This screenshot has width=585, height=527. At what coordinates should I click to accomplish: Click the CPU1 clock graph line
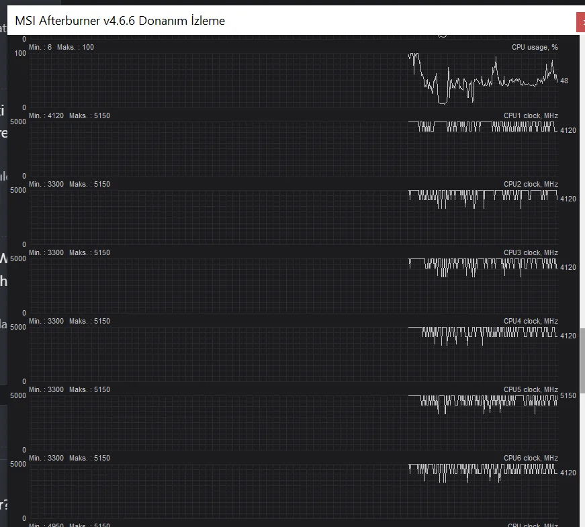(x=483, y=126)
